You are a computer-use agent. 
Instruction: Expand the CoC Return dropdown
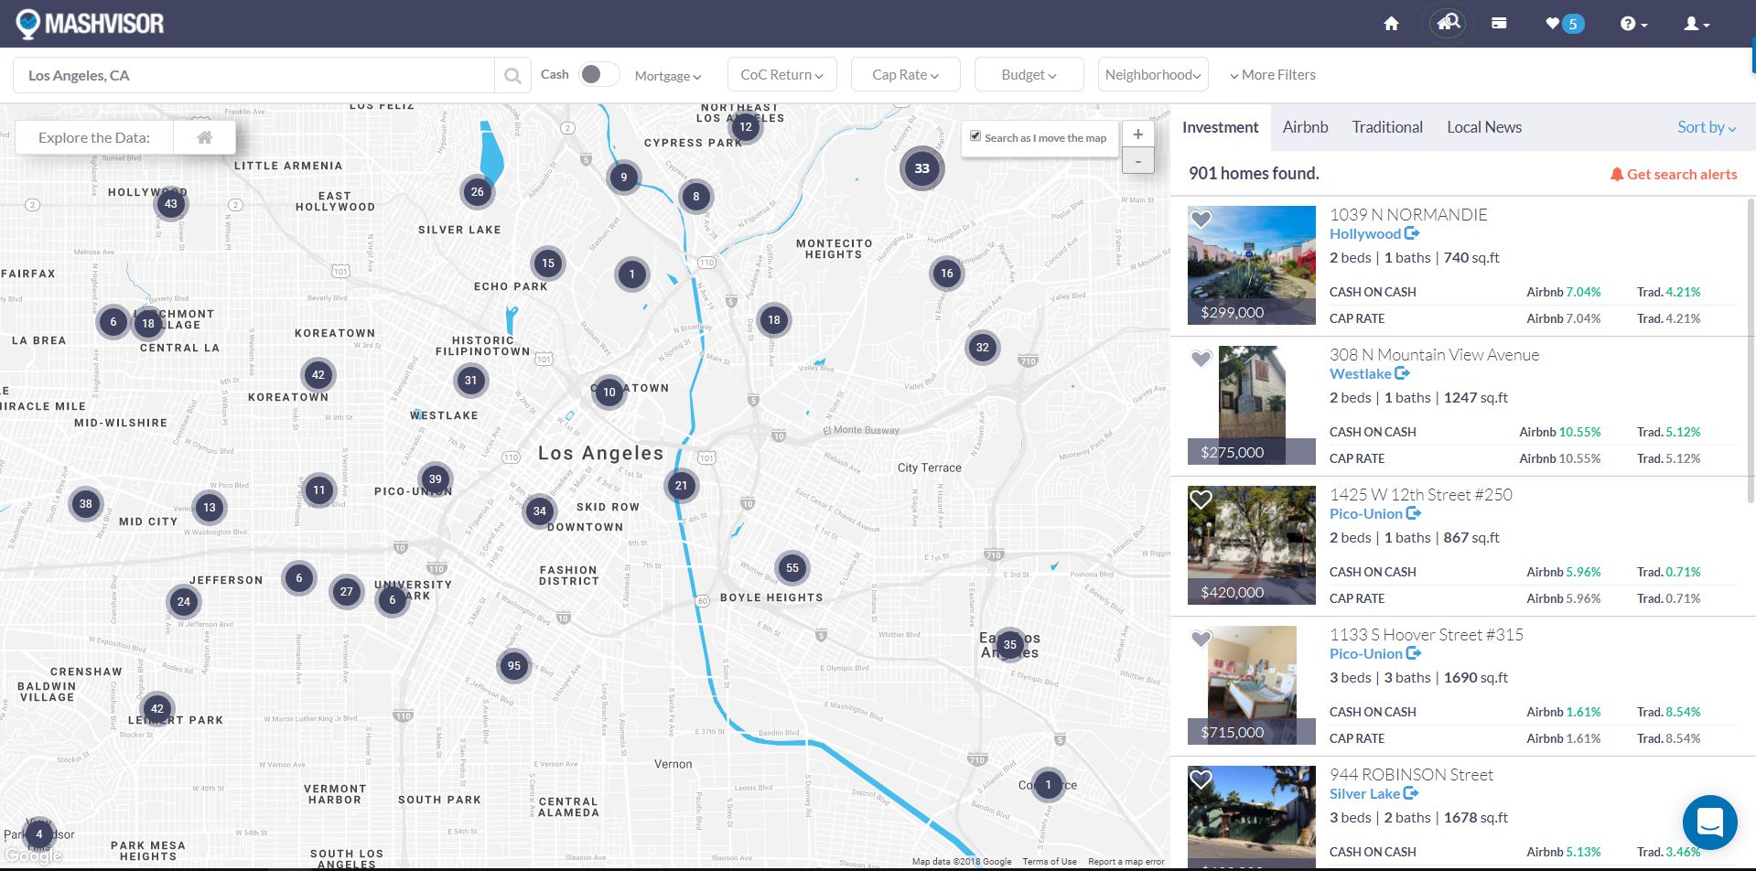pos(781,75)
